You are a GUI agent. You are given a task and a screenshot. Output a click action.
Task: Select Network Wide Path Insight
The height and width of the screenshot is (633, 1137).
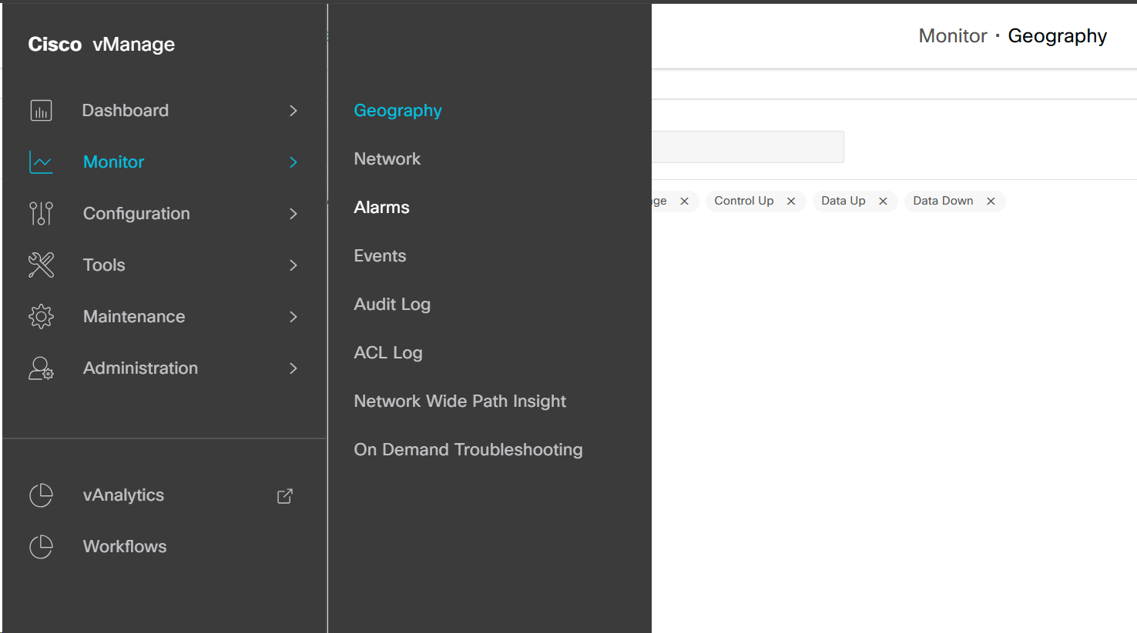460,401
